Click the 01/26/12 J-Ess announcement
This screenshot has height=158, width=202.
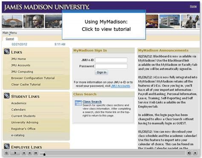click(167, 92)
